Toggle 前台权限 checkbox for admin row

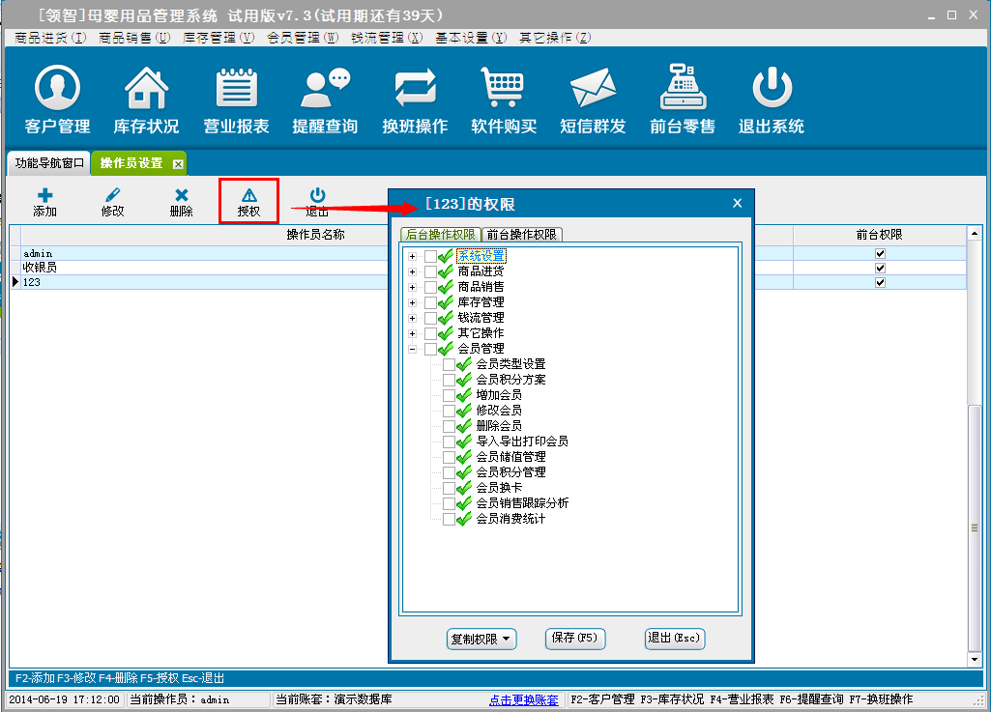(880, 253)
